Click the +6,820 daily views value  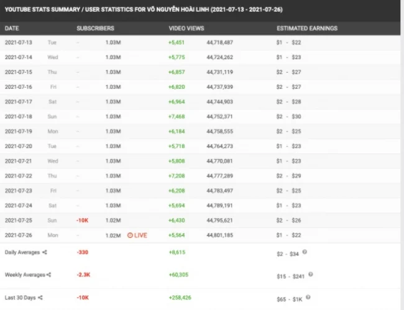tap(177, 87)
